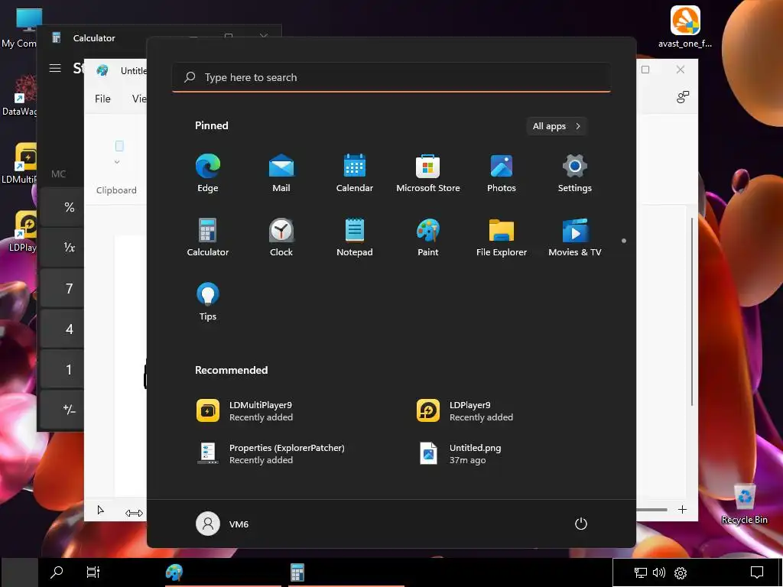
Task: Open the Clock app
Action: pyautogui.click(x=281, y=237)
